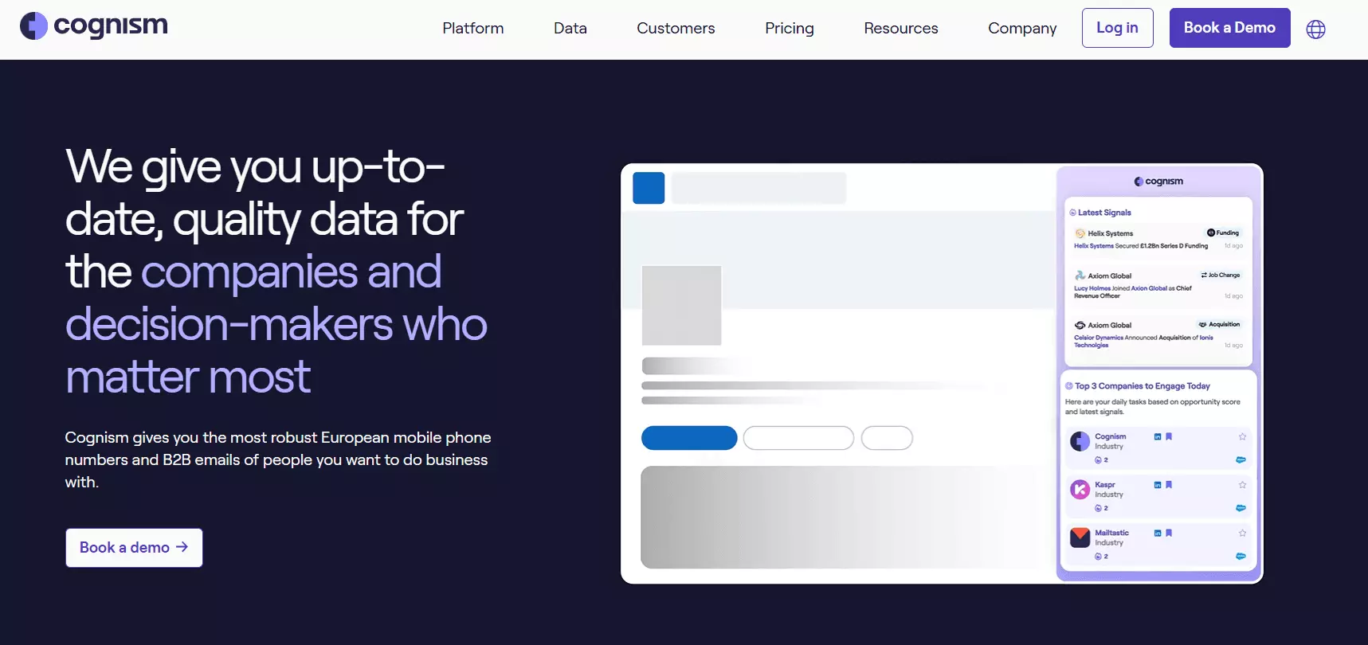This screenshot has width=1368, height=645.
Task: Click the Kaspr company name
Action: pos(1105,484)
